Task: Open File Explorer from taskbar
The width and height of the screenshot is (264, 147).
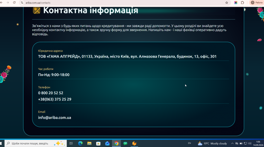Action: click(89, 144)
